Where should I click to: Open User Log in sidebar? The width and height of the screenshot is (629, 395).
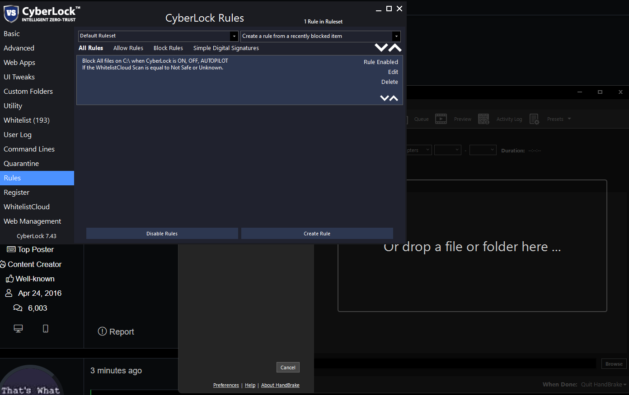(x=37, y=134)
